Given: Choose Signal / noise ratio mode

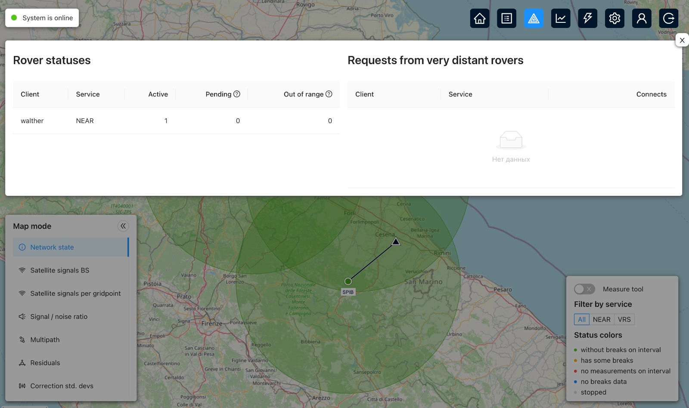Looking at the screenshot, I should (59, 317).
